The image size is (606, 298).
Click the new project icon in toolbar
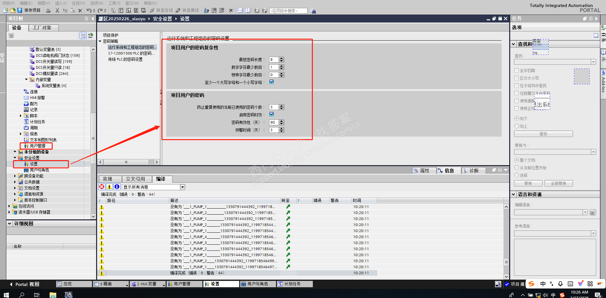[x=5, y=10]
